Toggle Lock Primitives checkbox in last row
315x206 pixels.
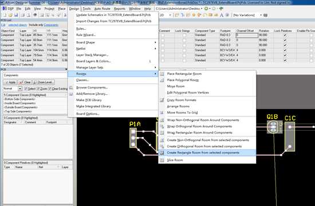click(285, 60)
